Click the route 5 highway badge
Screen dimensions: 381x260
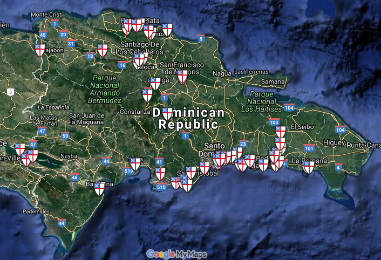click(201, 38)
